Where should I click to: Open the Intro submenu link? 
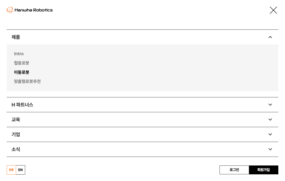click(x=19, y=54)
